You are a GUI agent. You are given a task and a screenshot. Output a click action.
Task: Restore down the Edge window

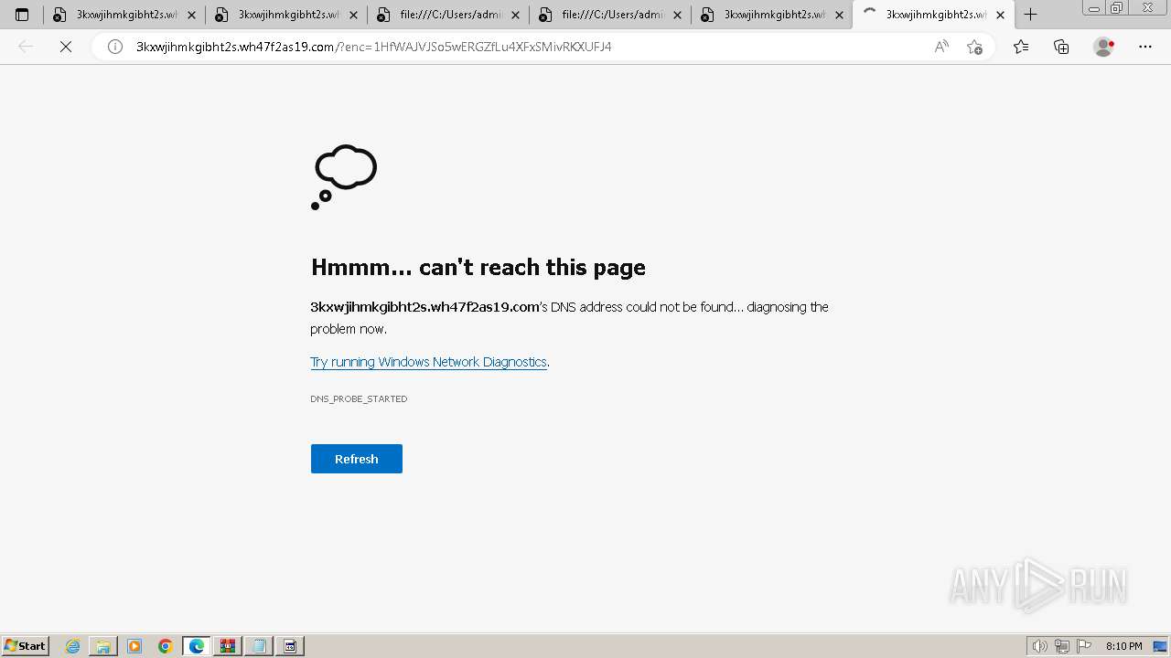(1117, 8)
